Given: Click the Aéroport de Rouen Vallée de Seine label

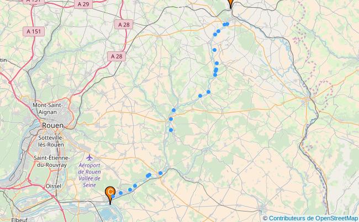Looking at the screenshot, I should click(89, 175).
